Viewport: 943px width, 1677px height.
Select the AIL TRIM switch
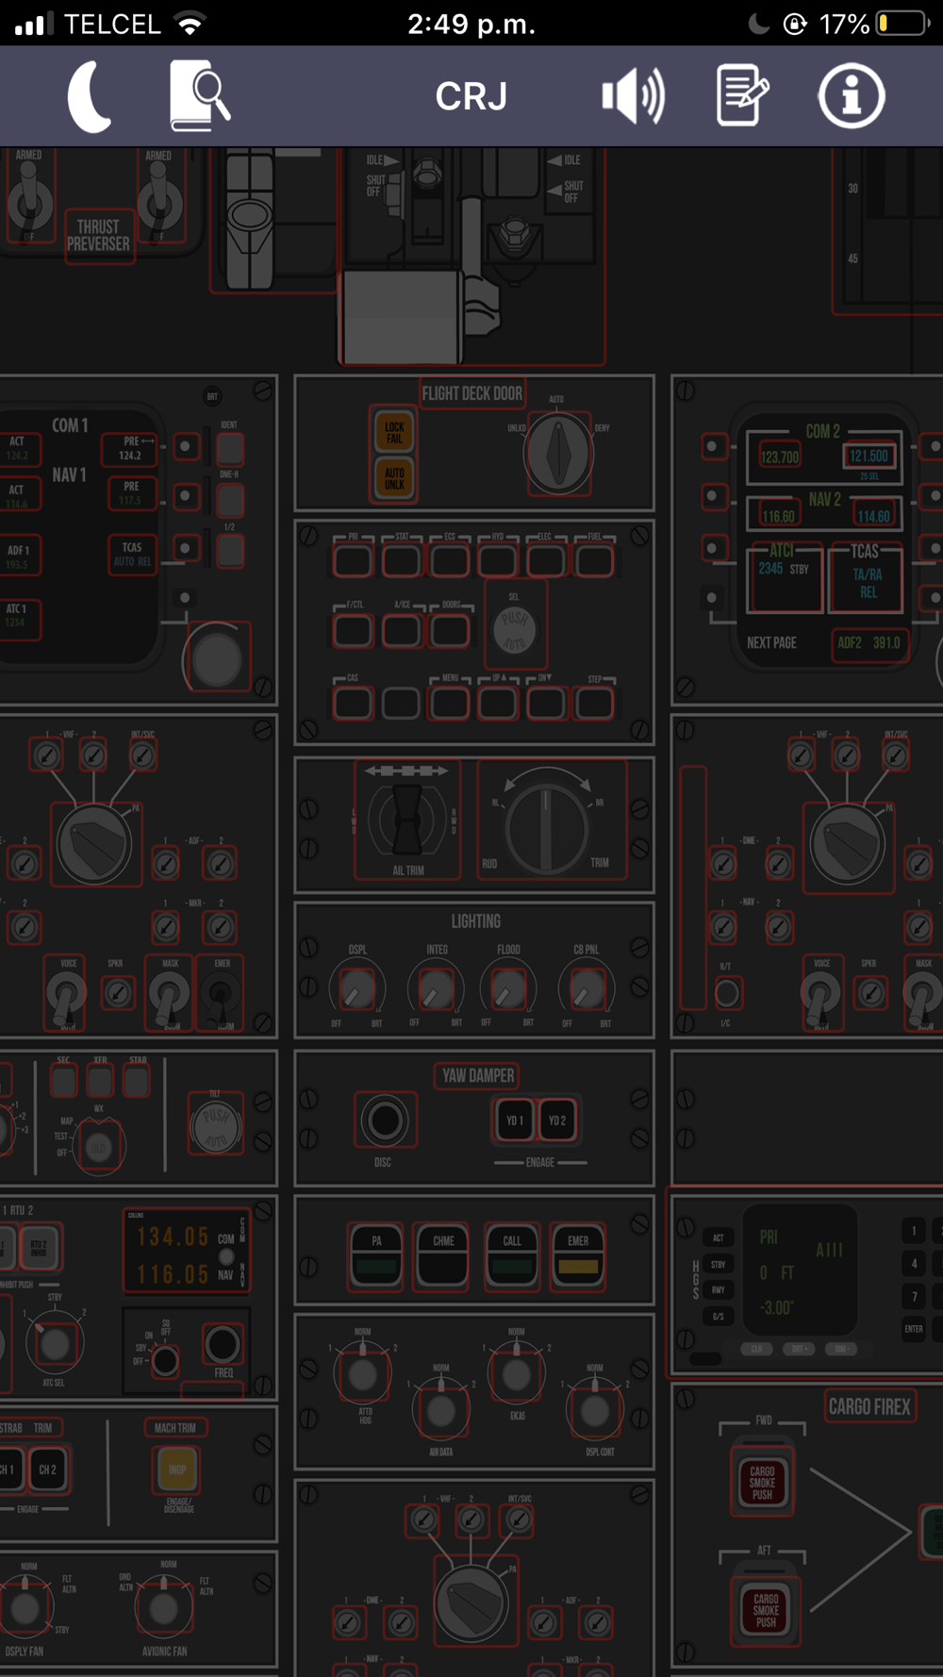pyautogui.click(x=407, y=820)
